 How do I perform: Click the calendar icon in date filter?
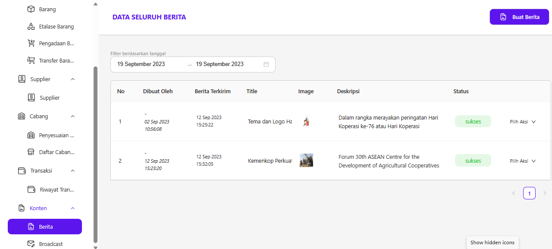[266, 64]
